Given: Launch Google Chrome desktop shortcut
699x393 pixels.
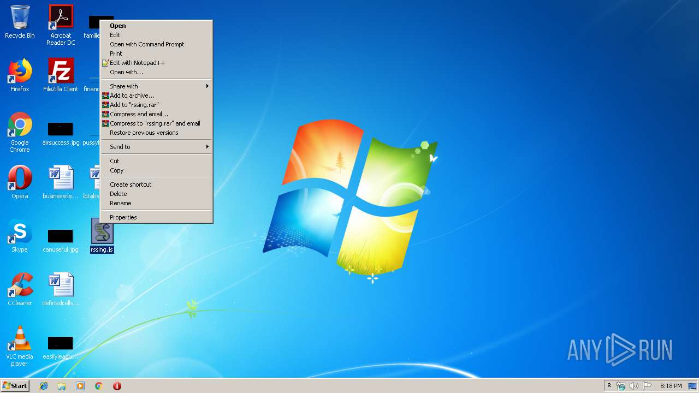Looking at the screenshot, I should click(20, 132).
